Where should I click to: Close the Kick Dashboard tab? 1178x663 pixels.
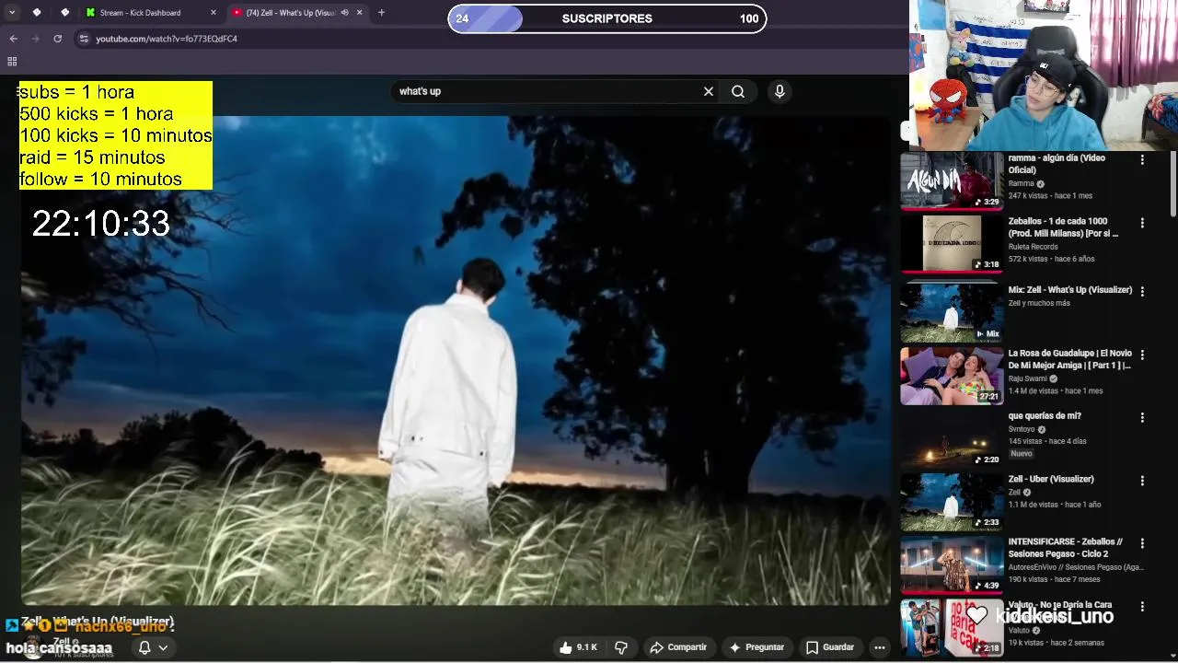coord(214,13)
